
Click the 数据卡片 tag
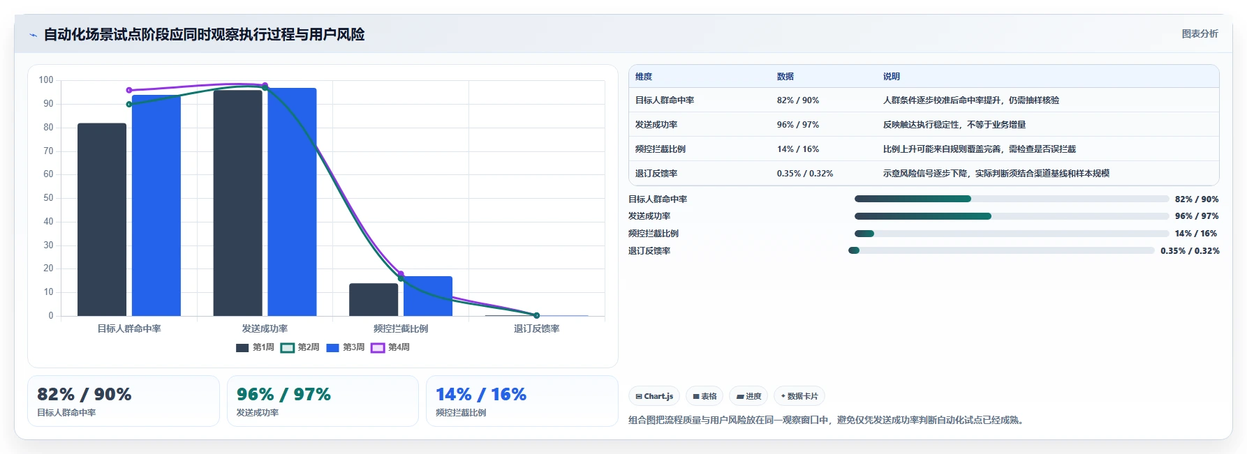799,396
